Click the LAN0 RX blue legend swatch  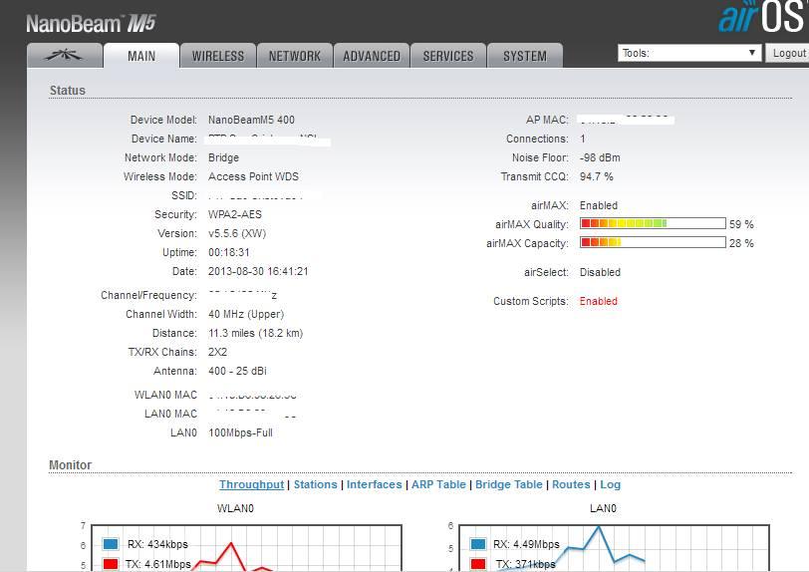[478, 544]
